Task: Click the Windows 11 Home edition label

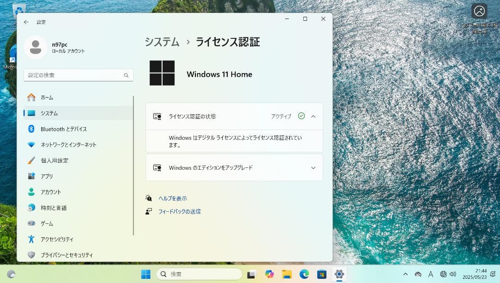Action: coord(219,74)
